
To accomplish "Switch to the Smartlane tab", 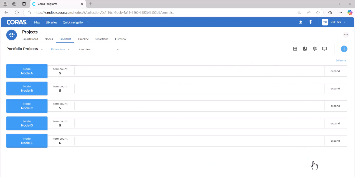I will [102, 39].
